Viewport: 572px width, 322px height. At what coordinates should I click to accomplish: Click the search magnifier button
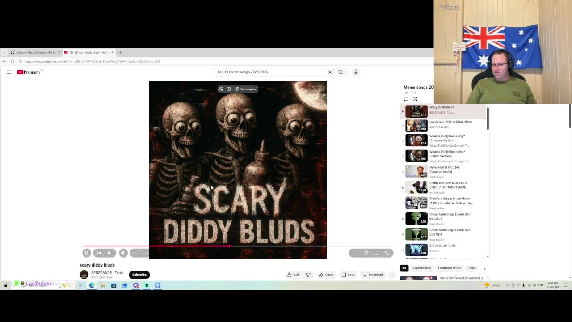pos(341,72)
